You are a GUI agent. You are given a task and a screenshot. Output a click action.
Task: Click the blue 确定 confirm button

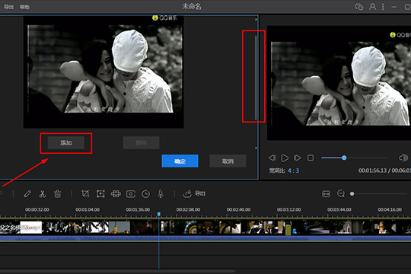tap(180, 161)
